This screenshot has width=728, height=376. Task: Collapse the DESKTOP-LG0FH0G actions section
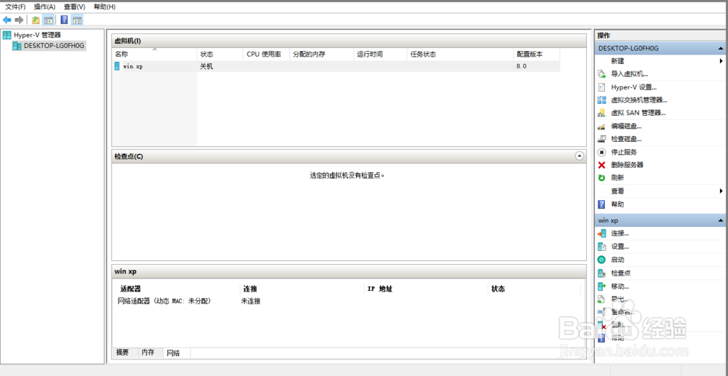720,48
